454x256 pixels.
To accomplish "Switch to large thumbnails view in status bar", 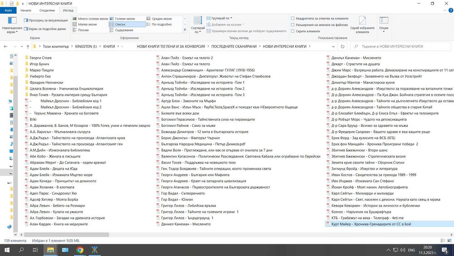I will pyautogui.click(x=449, y=241).
